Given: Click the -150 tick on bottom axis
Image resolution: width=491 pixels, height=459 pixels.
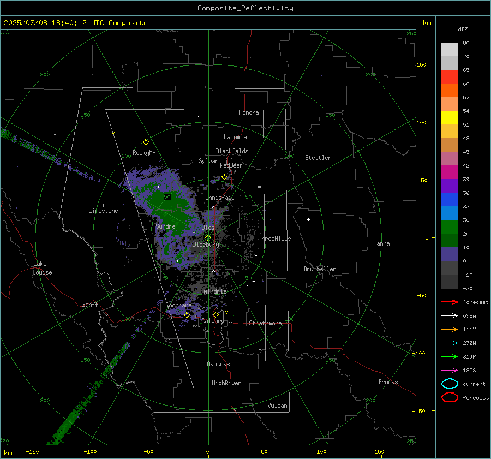Looking at the screenshot, I should [32, 452].
